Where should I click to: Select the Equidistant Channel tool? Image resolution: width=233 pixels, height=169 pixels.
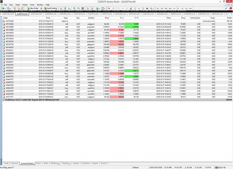pos(131,9)
